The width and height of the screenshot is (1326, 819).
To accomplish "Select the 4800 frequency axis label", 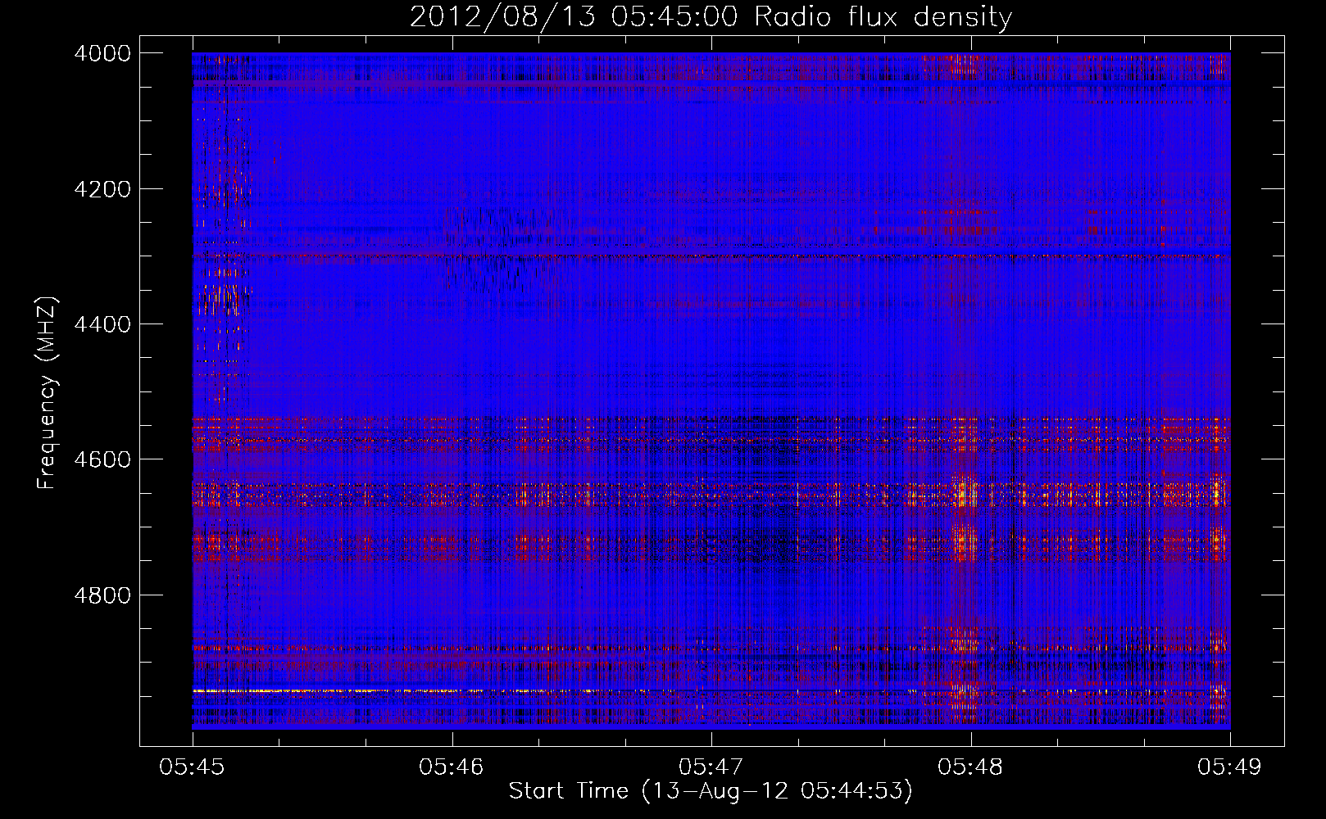I will [x=102, y=595].
